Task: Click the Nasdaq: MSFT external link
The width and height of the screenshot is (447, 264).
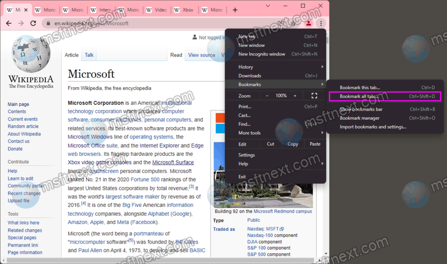Action: [x=265, y=229]
